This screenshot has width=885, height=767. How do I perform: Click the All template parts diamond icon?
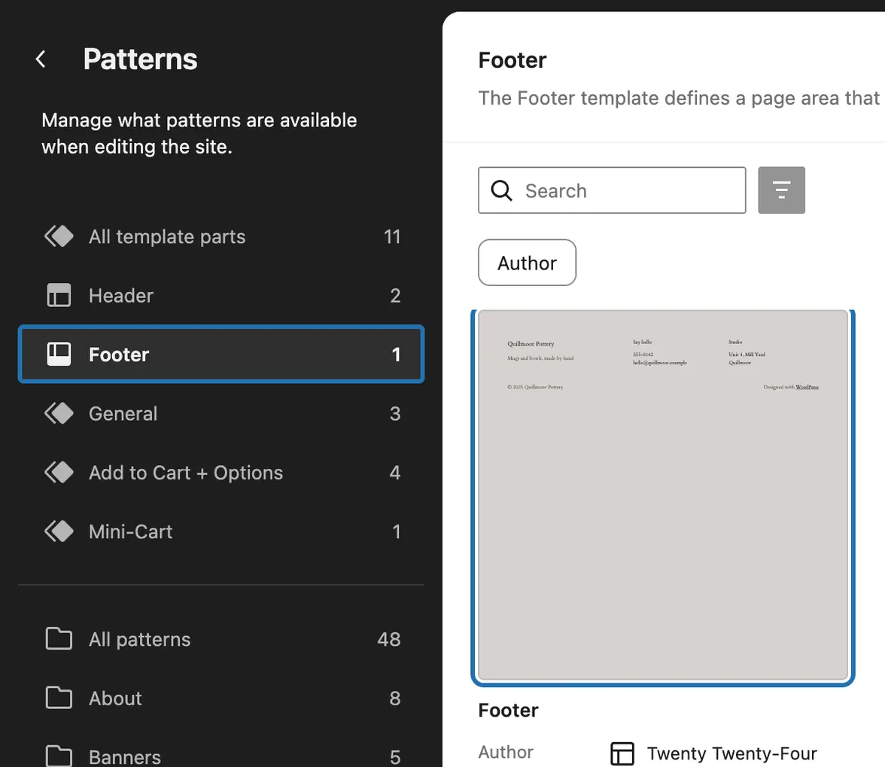(59, 236)
